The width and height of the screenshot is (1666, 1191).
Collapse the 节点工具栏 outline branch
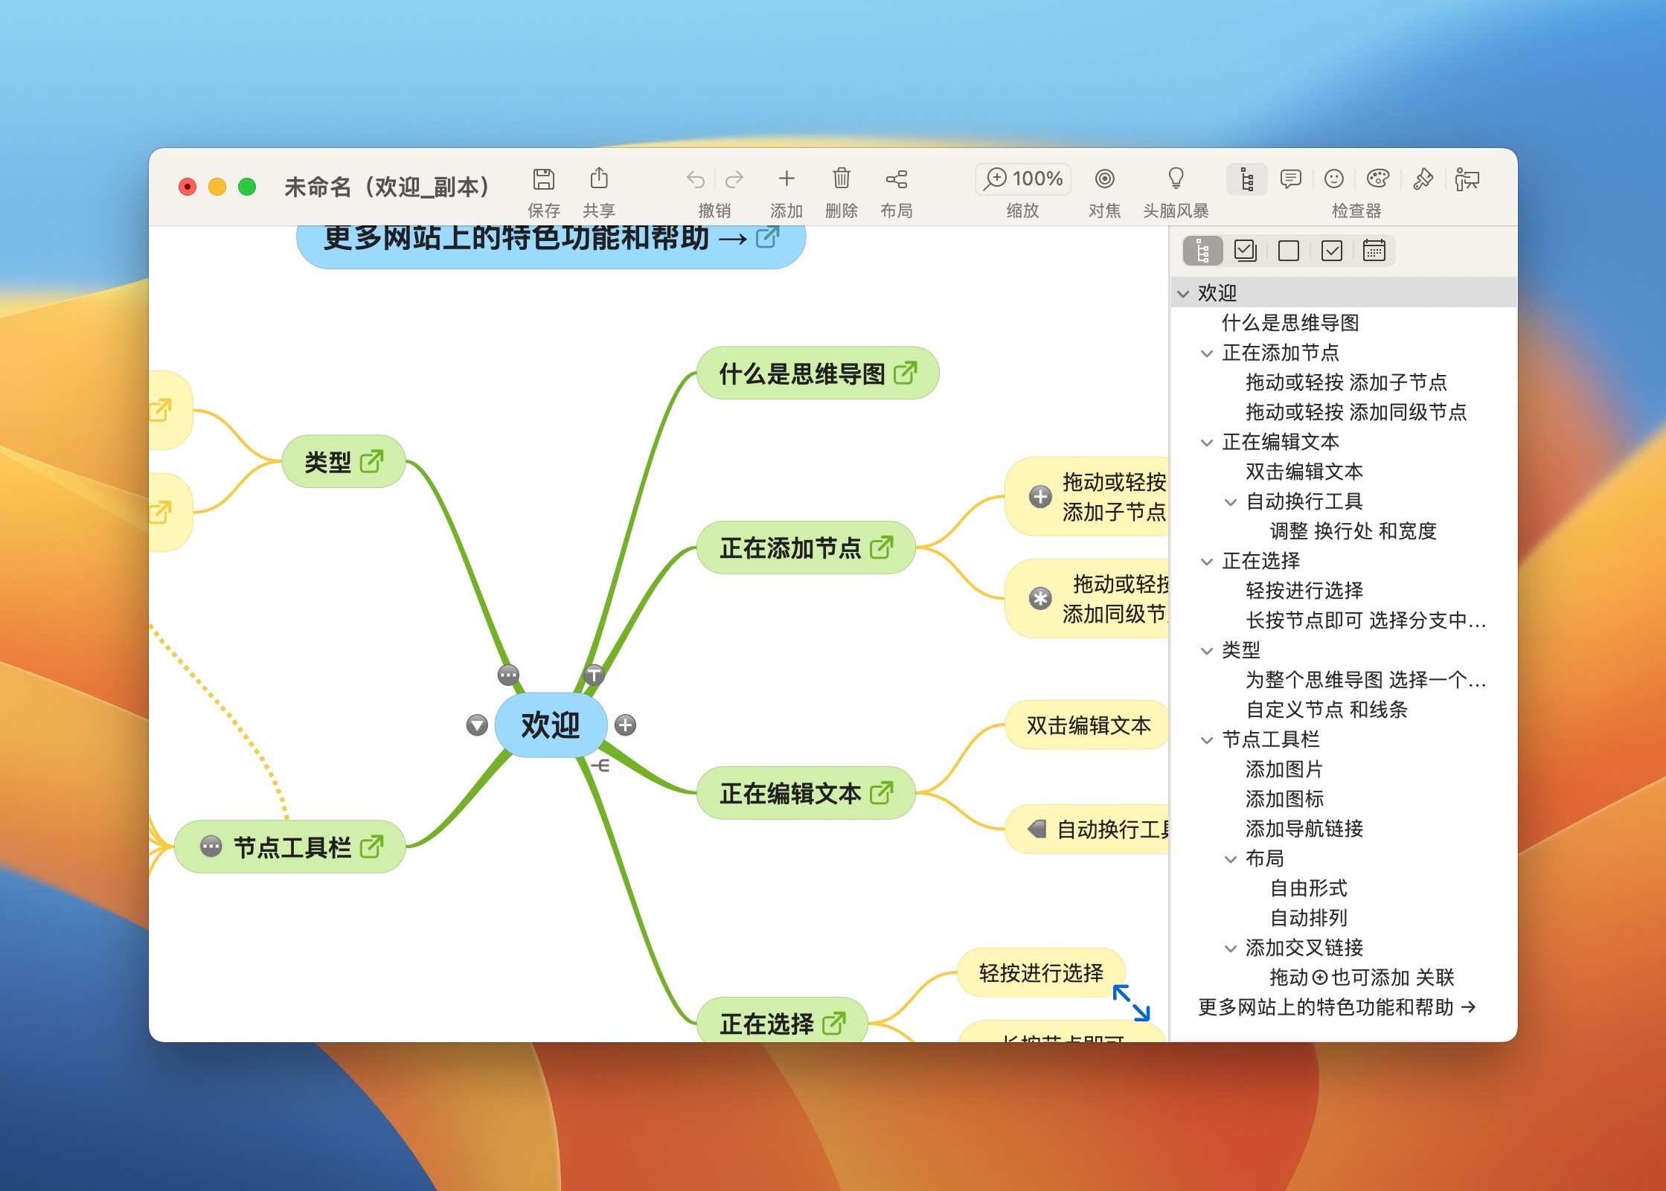tap(1207, 740)
